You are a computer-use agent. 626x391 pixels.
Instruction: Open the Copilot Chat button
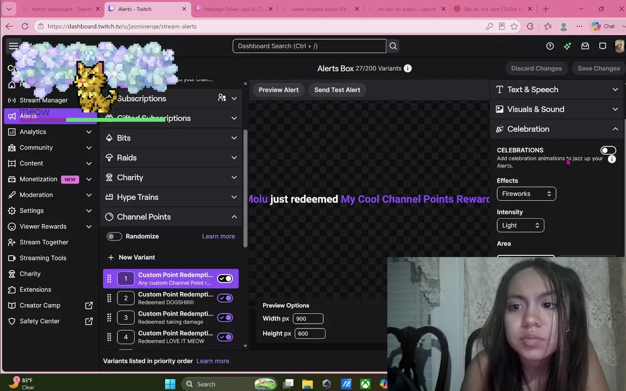tap(604, 26)
